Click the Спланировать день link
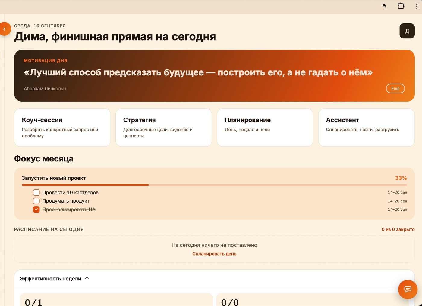The image size is (422, 306). pyautogui.click(x=214, y=254)
